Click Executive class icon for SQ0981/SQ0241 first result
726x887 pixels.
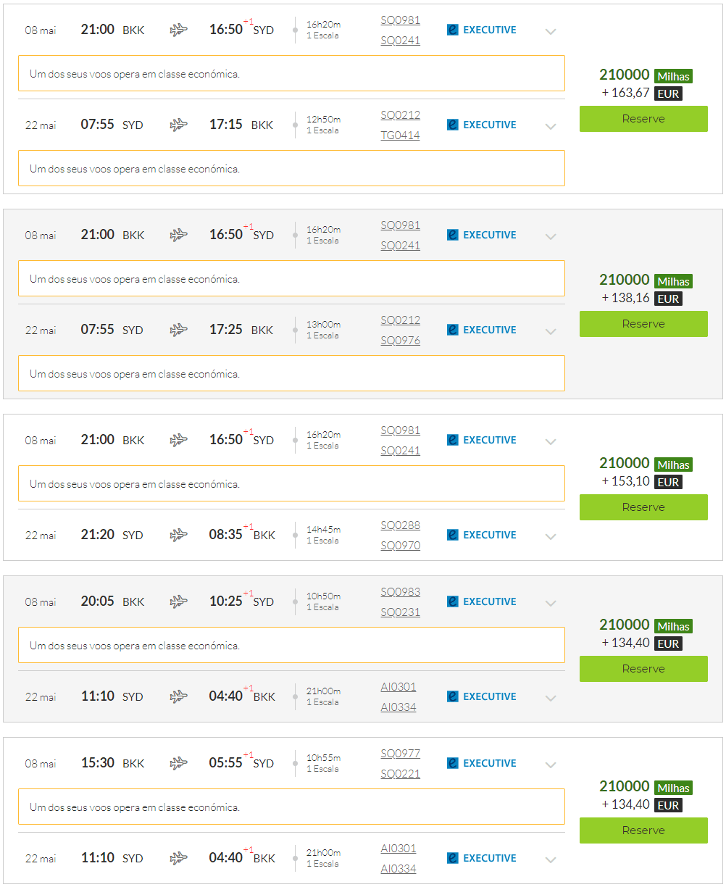tap(453, 30)
